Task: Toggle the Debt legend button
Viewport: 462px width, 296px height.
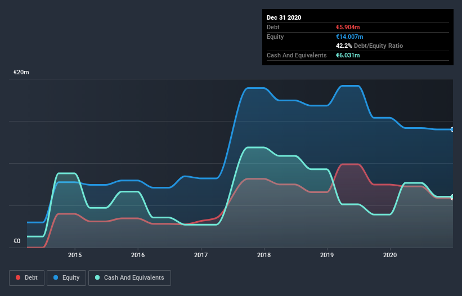Action: click(26, 278)
